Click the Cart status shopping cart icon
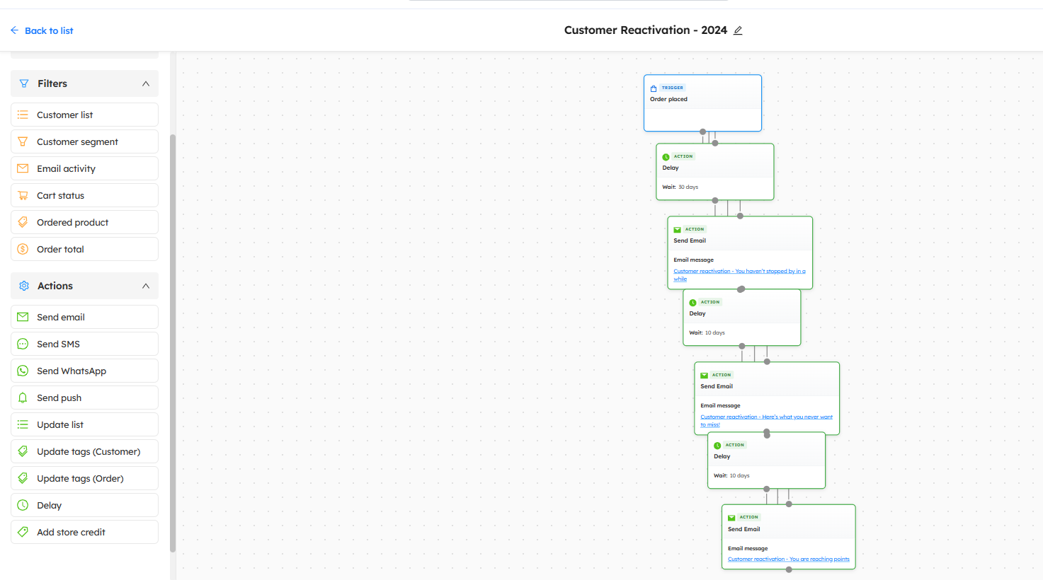 coord(23,195)
